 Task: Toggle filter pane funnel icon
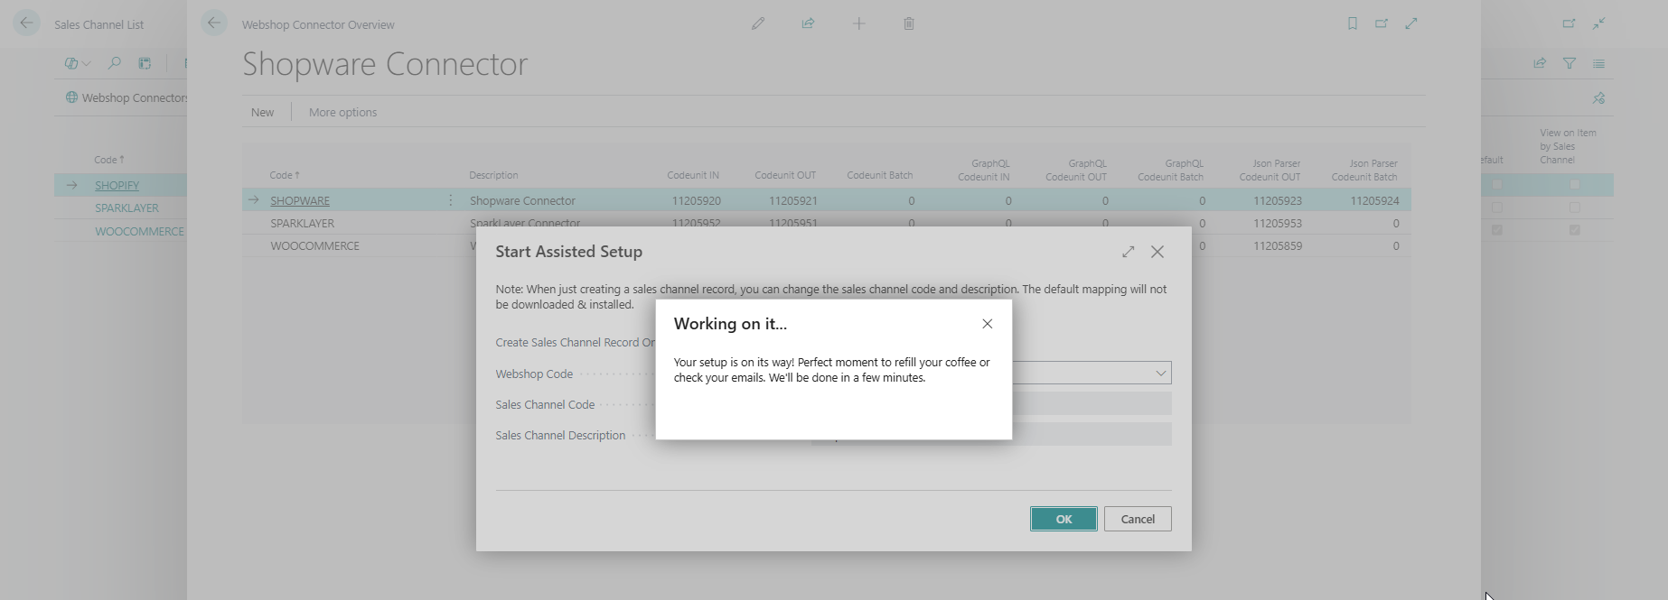coord(1570,63)
